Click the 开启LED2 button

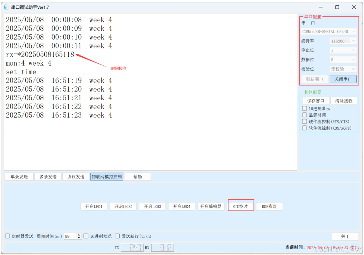[123, 206]
